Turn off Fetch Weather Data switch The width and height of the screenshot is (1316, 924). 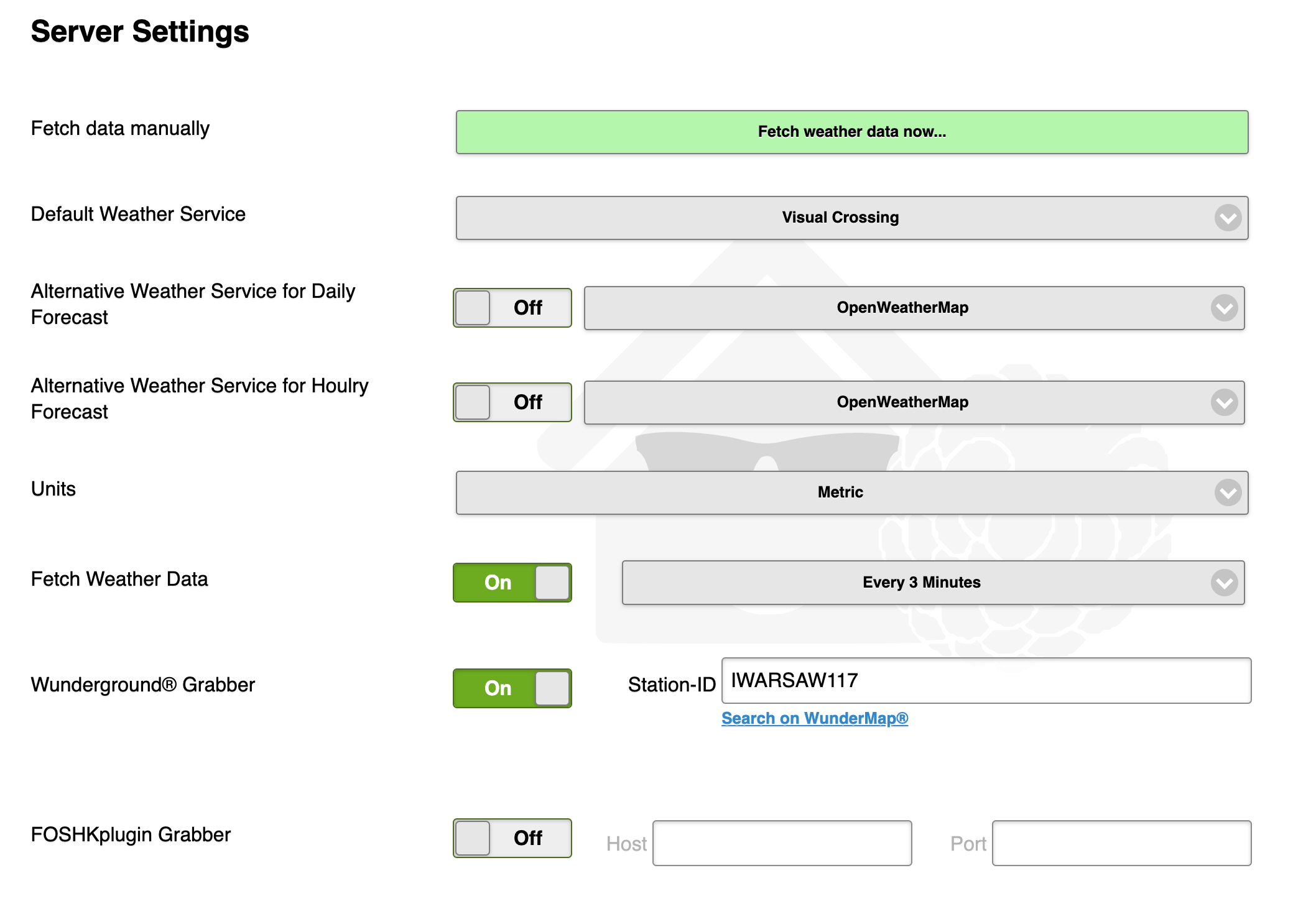pos(512,583)
